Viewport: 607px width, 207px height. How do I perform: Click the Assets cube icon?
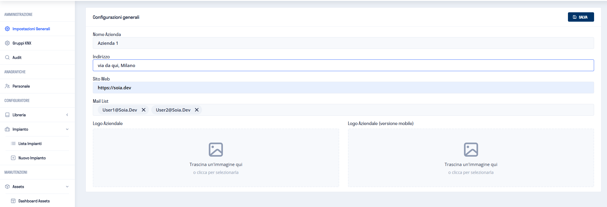(7, 187)
